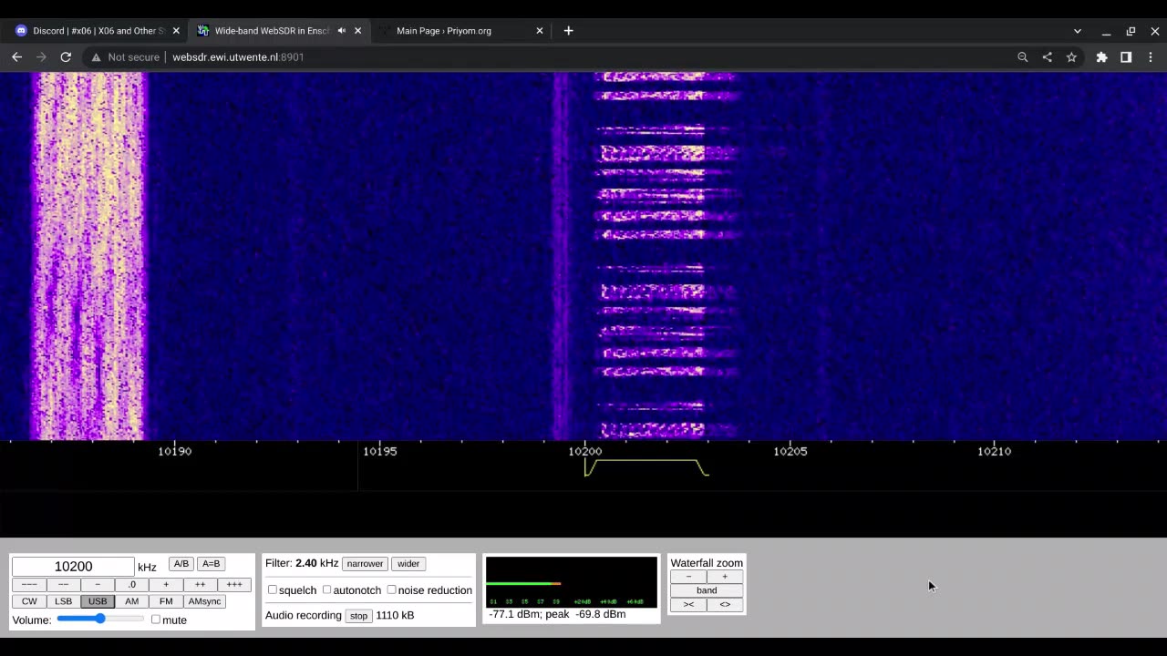
Task: Click the volume slider
Action: coord(99,619)
